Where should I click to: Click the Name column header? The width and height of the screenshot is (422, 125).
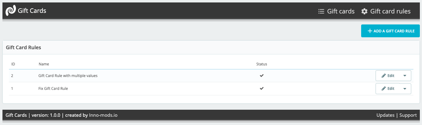44,64
